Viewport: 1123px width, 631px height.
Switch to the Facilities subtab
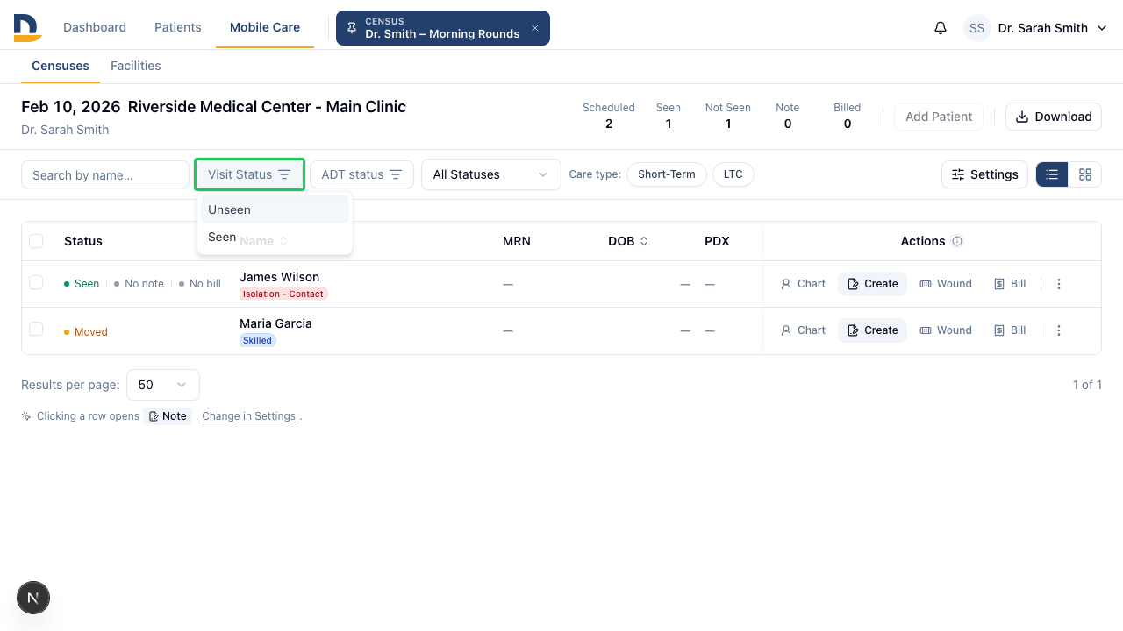point(136,66)
